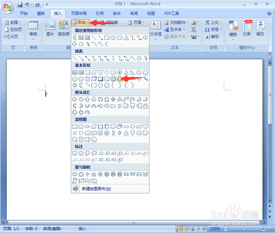Select the freeform scribble line
The height and width of the screenshot is (233, 275).
pyautogui.click(x=146, y=58)
